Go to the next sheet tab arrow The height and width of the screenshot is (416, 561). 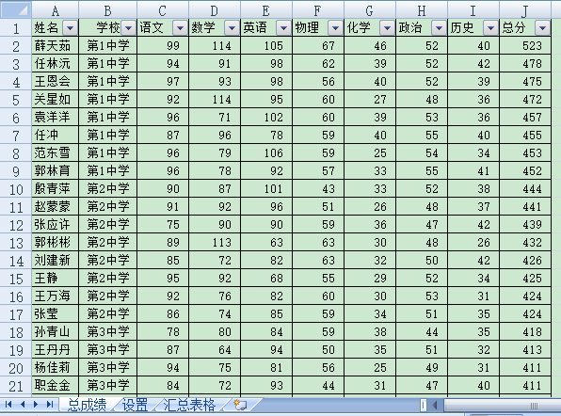[x=36, y=405]
